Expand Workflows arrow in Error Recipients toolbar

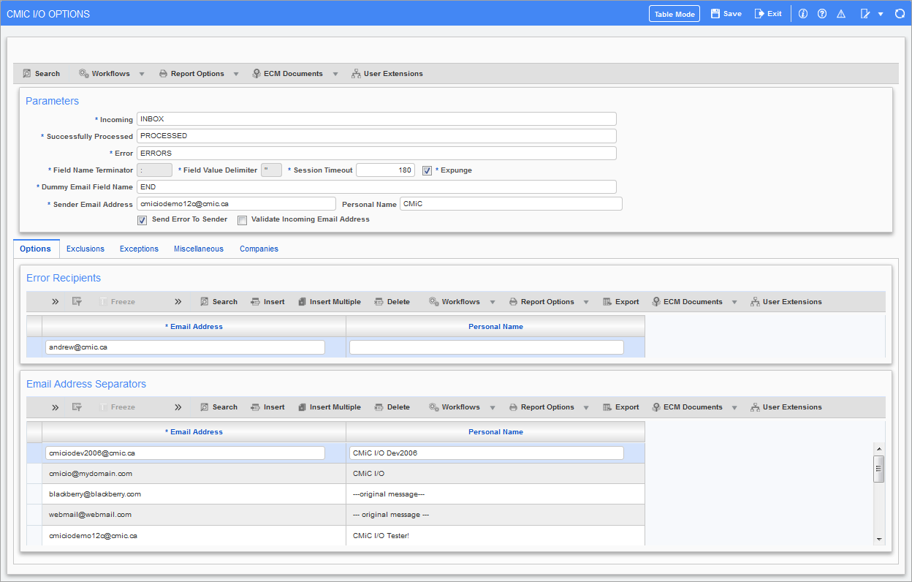coord(492,302)
